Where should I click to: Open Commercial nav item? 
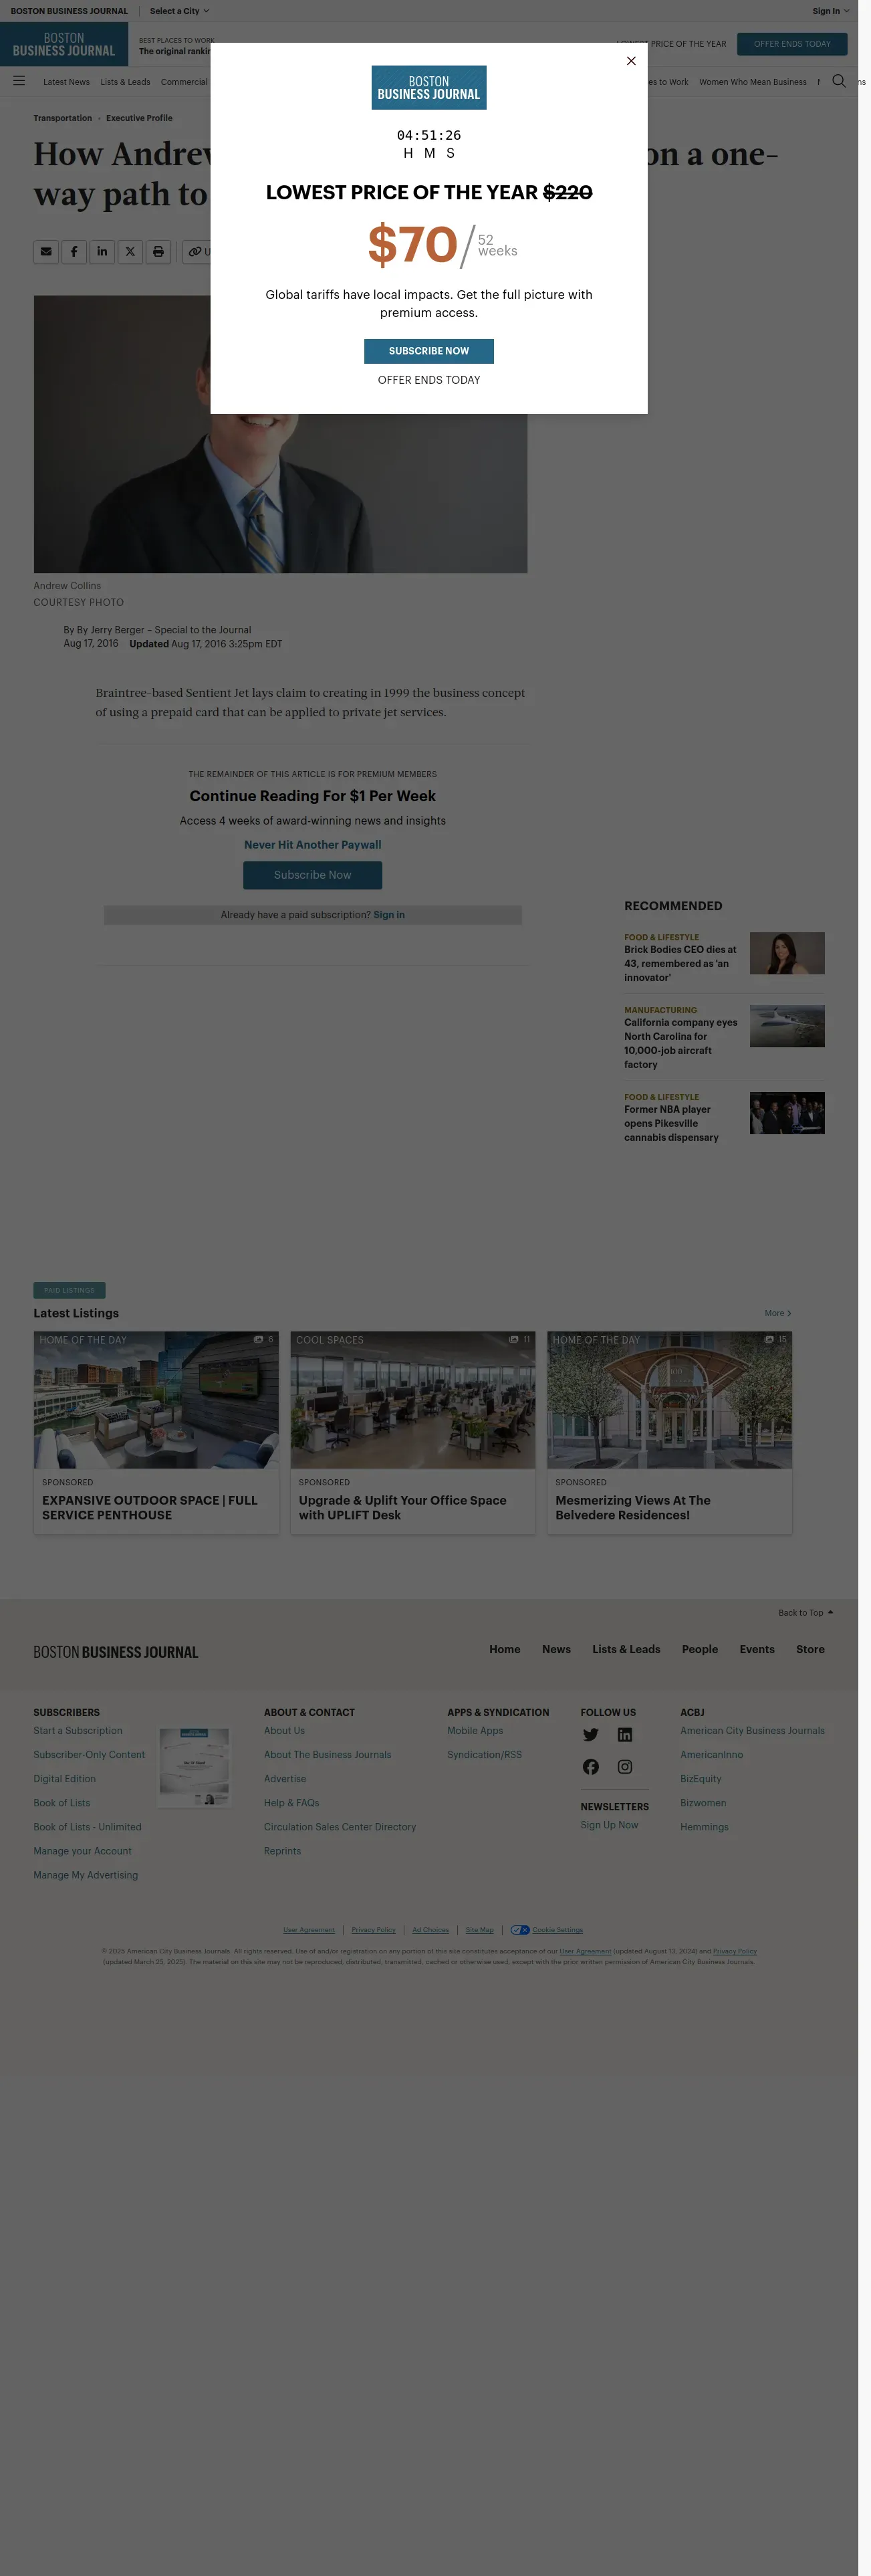pos(184,82)
